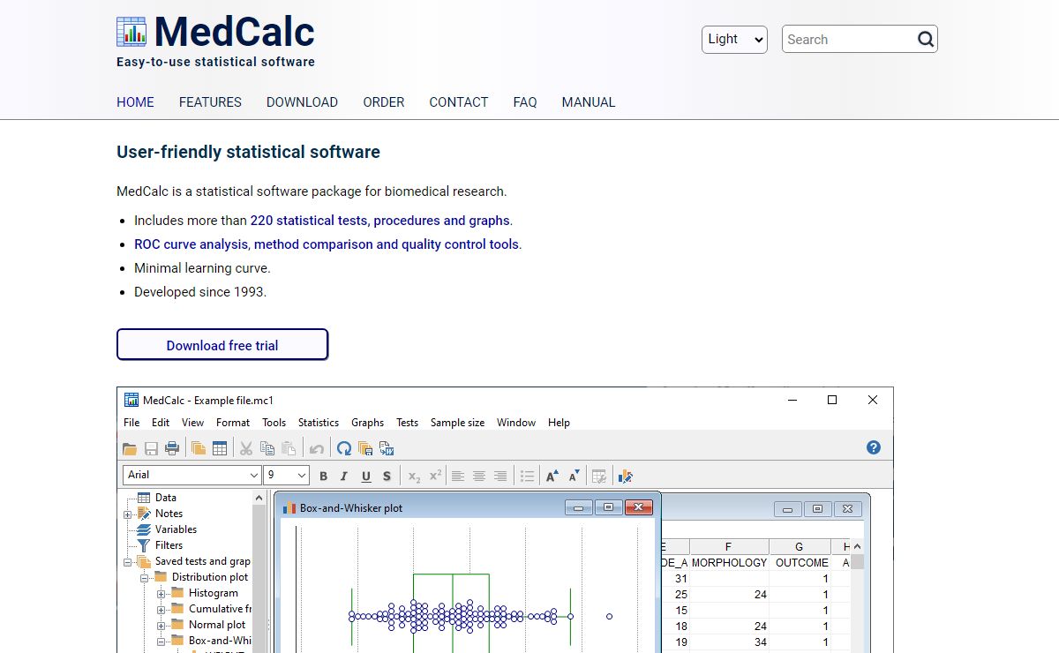The image size is (1059, 653).
Task: Click the MORPHOLOGY column header
Action: click(x=729, y=562)
